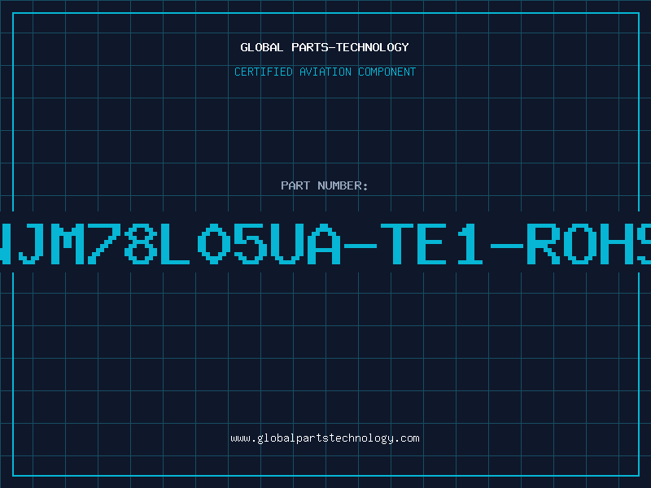Open the www.globalpartstechnology.com link

pos(325,438)
